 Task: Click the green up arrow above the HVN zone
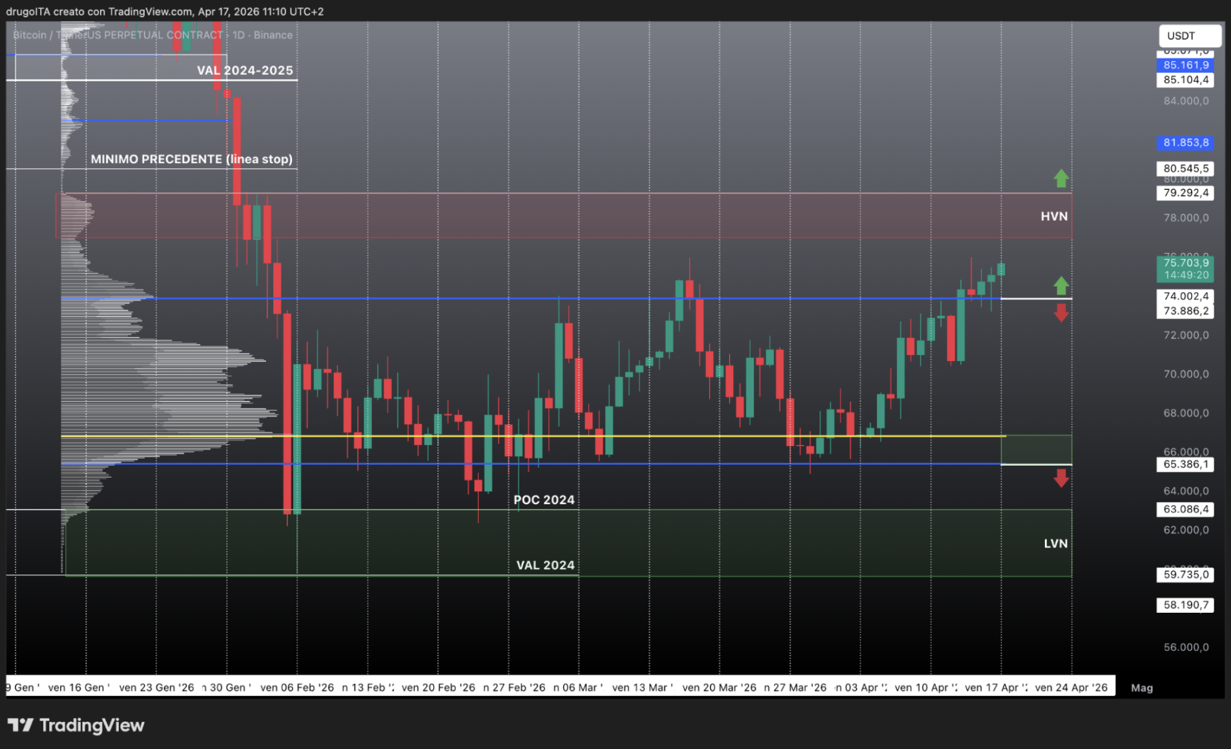coord(1061,178)
